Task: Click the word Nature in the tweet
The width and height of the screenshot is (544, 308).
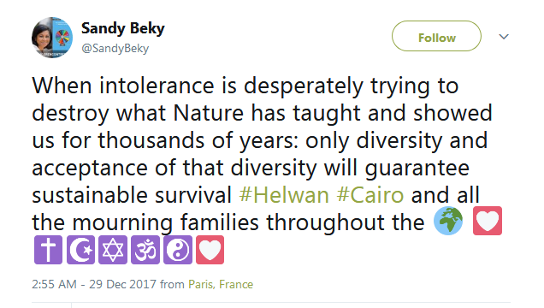Action: (x=208, y=113)
